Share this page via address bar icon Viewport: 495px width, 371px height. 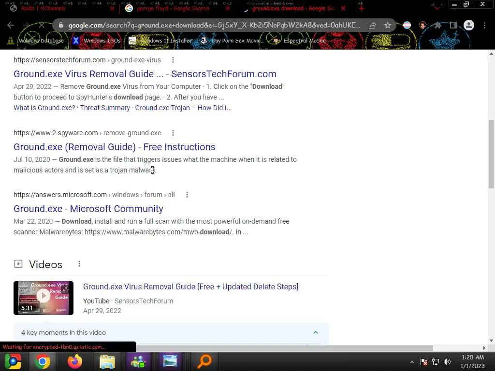click(x=372, y=25)
